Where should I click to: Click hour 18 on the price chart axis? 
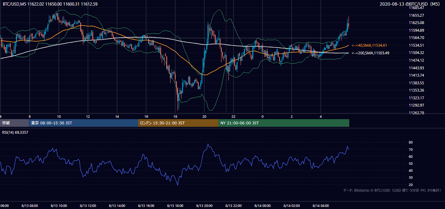click(x=175, y=116)
